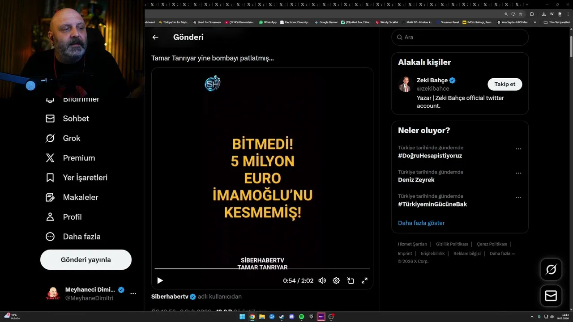Screen dimensions: 573x322
Task: Open trend #TürkiyeminGücüneBak
Action: tap(432, 204)
